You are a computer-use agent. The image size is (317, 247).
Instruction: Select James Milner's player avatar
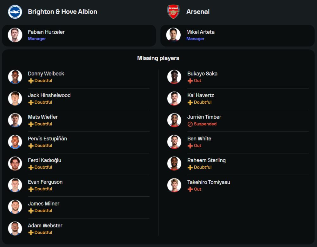pos(15,207)
